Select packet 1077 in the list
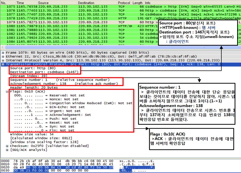This screenshot has height=173, width=241. pos(121,15)
